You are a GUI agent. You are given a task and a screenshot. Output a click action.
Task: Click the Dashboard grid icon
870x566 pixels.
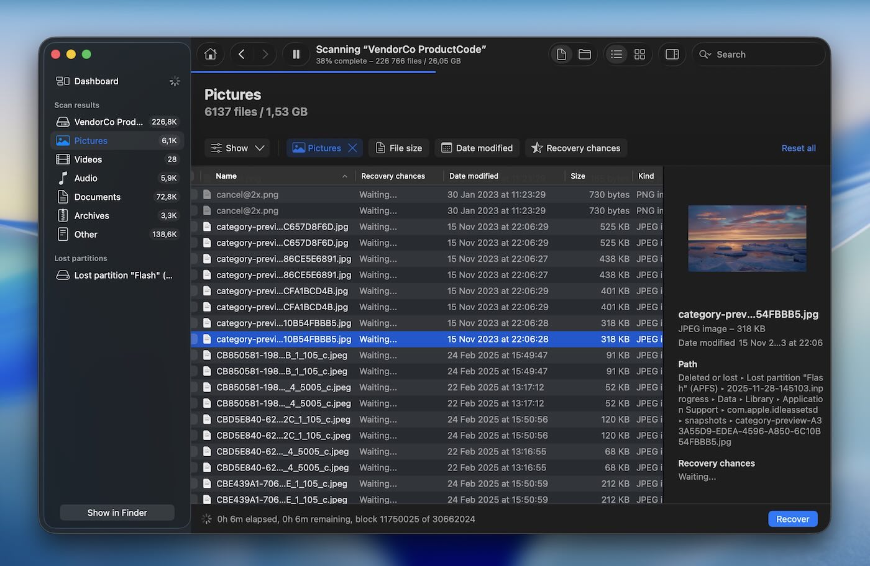[x=63, y=81]
